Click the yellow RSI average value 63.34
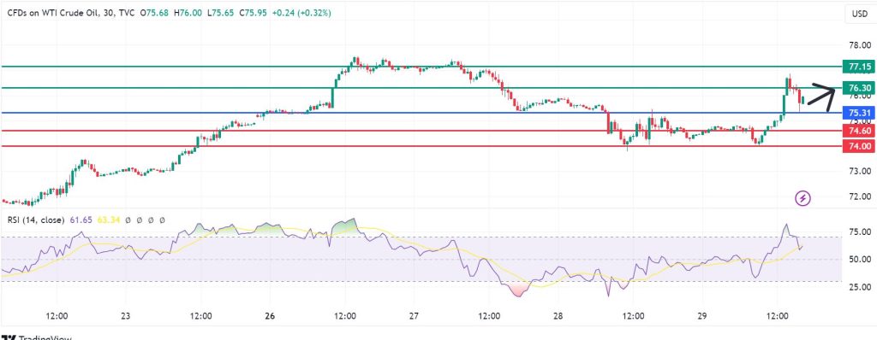 (109, 220)
